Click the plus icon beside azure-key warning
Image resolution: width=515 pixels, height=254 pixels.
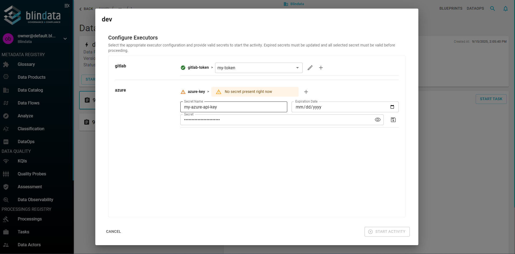click(x=306, y=92)
